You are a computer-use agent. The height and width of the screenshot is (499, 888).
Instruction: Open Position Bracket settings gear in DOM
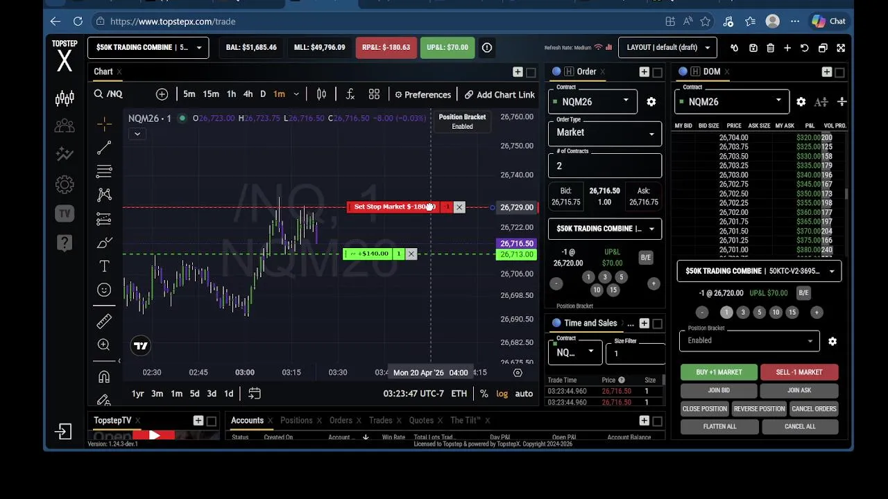[x=832, y=341]
